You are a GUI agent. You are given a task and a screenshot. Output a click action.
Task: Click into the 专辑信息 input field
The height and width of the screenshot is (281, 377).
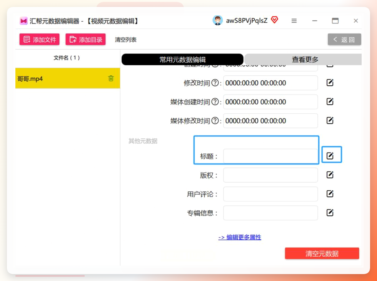pyautogui.click(x=270, y=213)
